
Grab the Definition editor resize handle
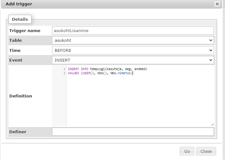coord(212,124)
